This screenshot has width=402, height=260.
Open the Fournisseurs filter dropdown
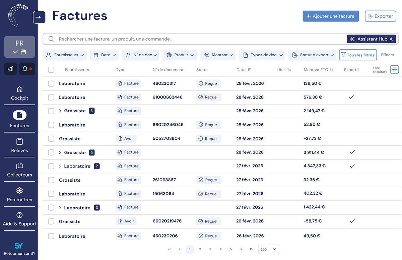tap(65, 55)
